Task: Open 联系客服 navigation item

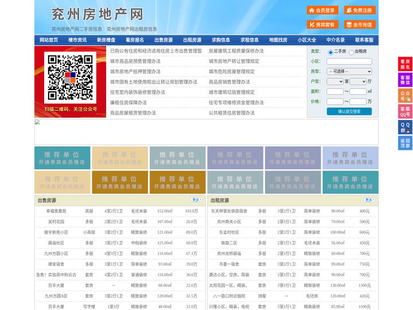Action: pyautogui.click(x=364, y=40)
